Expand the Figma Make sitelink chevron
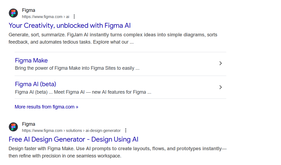The height and width of the screenshot is (165, 281). coord(221,63)
